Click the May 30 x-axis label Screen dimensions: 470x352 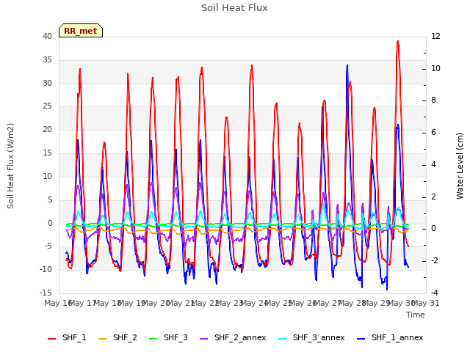(x=401, y=303)
